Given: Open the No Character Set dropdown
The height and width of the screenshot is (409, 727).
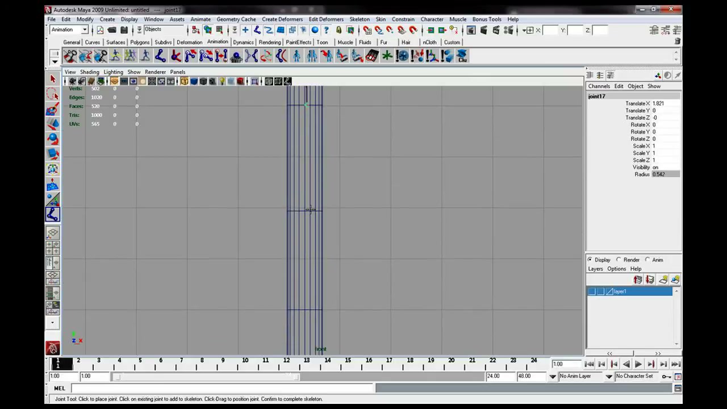Looking at the screenshot, I should (x=609, y=376).
